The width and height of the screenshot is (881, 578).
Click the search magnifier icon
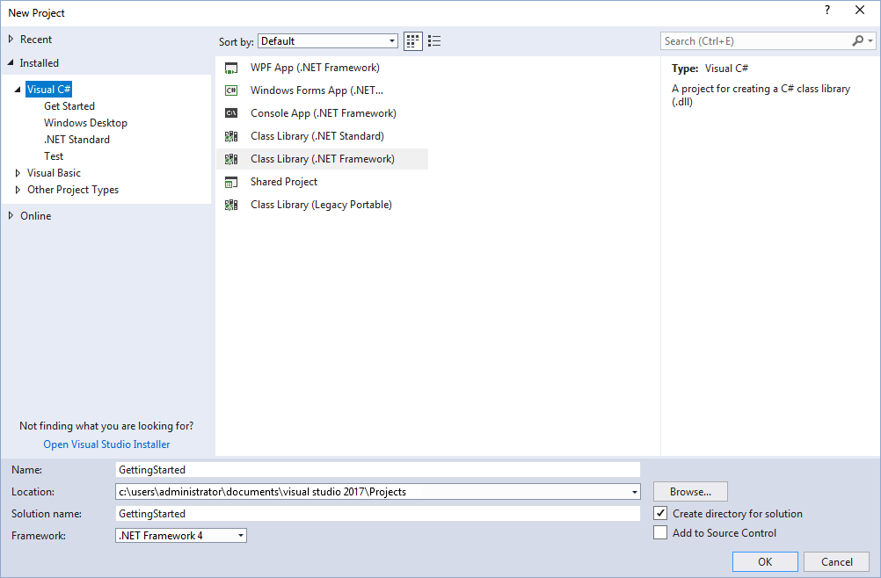pos(857,41)
